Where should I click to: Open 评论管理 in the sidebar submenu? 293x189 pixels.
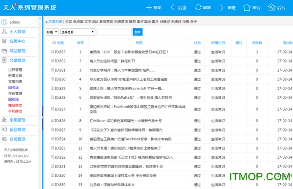(x=15, y=94)
